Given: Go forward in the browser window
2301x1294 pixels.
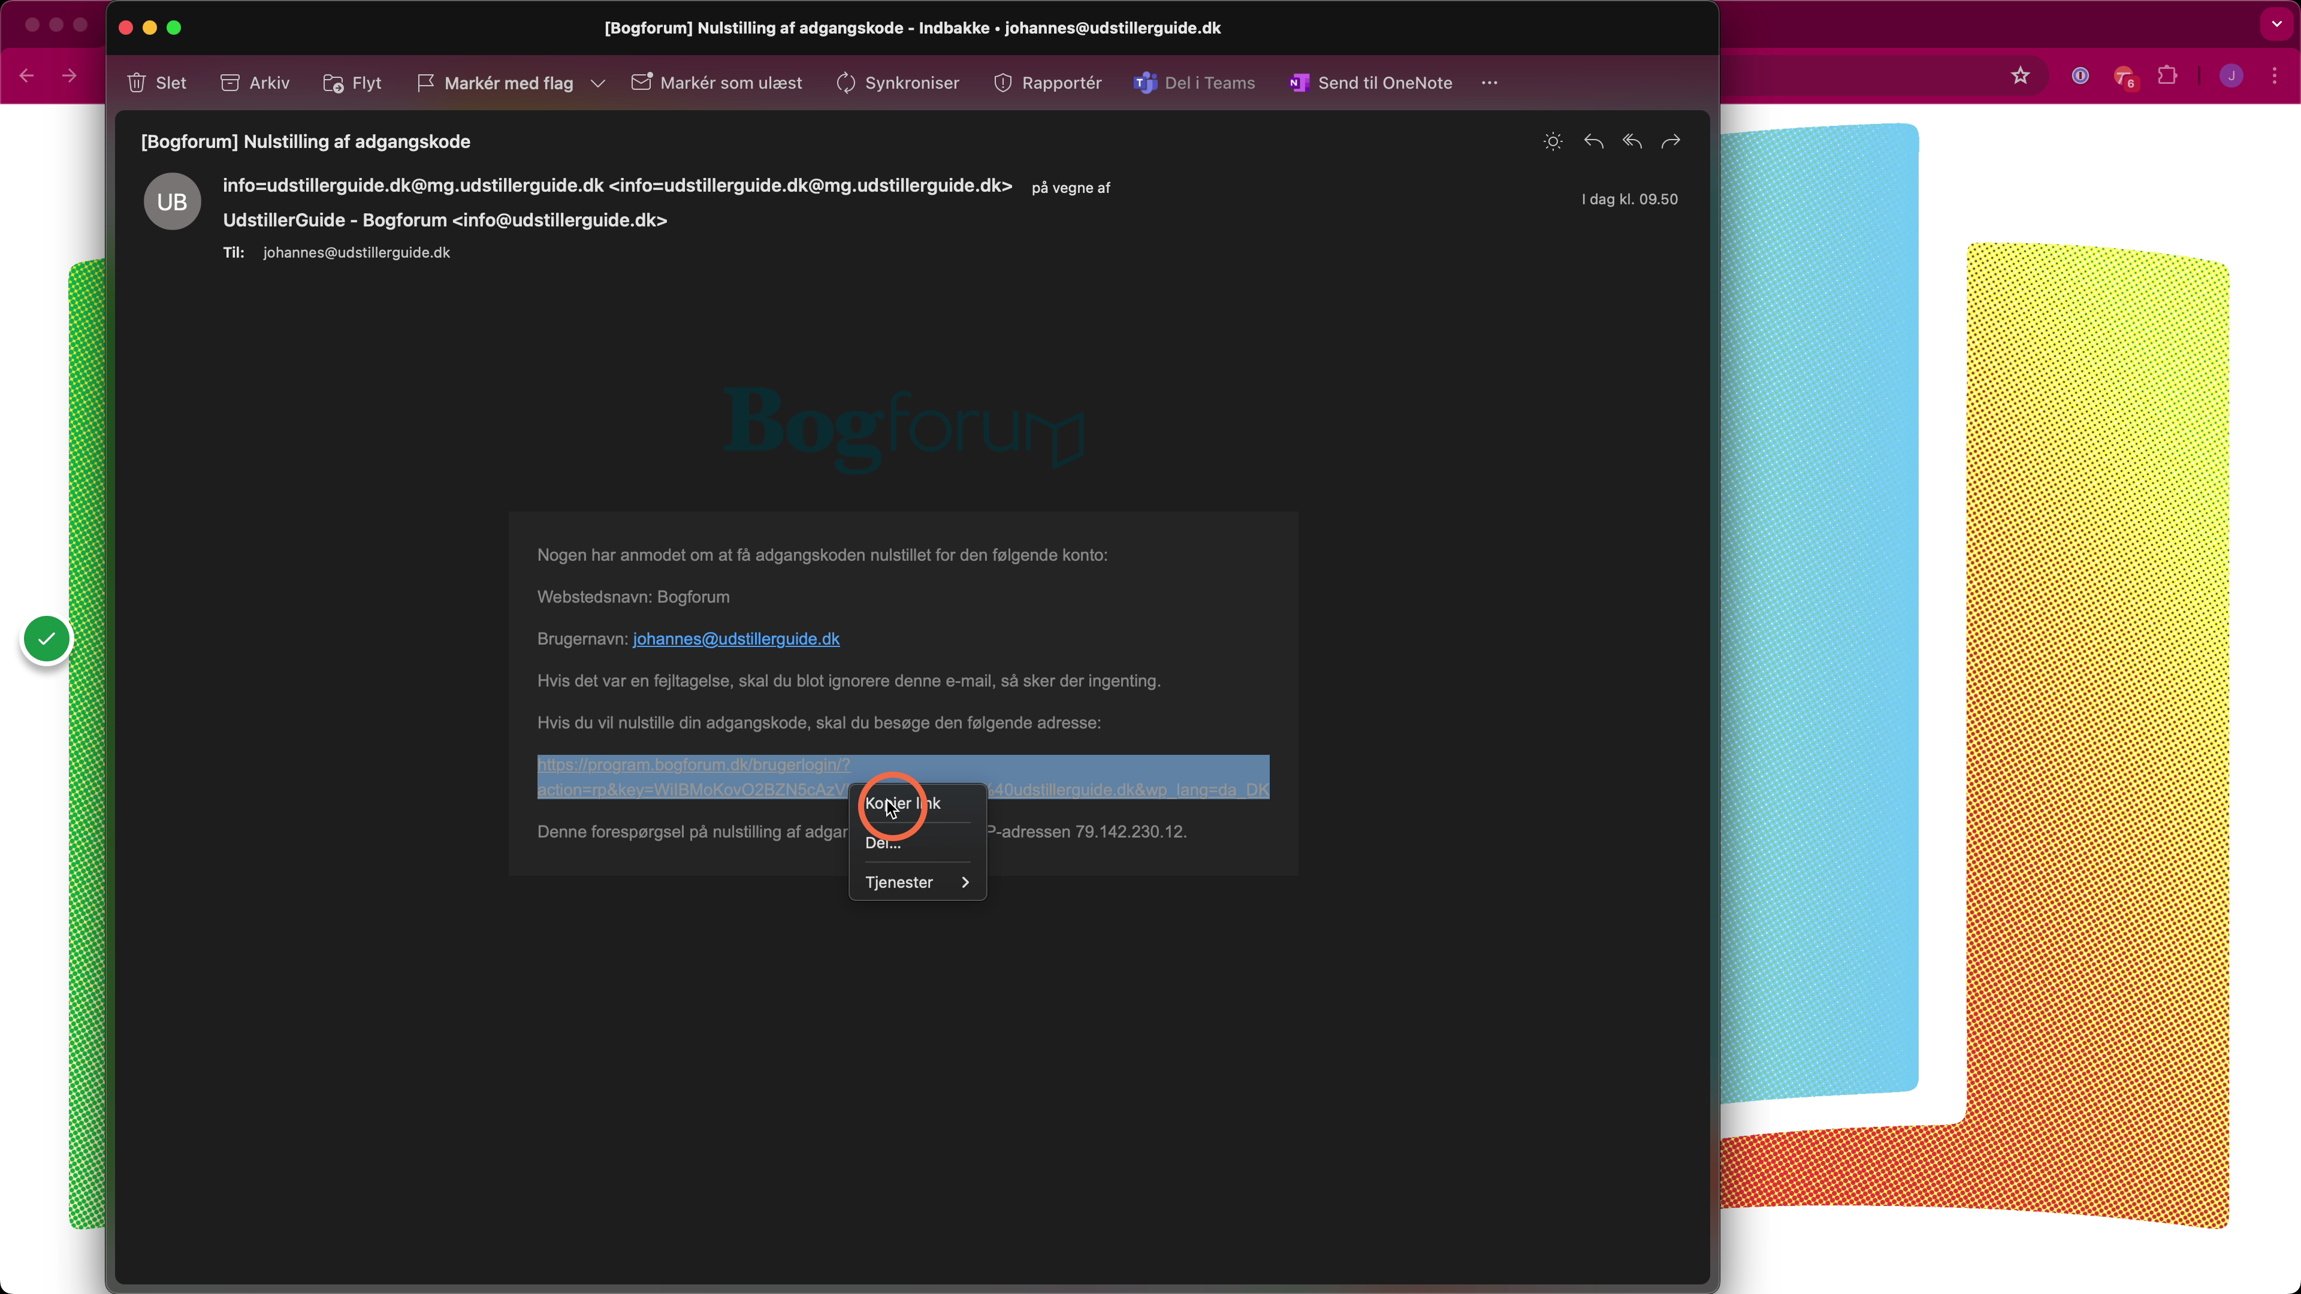Looking at the screenshot, I should tap(69, 76).
